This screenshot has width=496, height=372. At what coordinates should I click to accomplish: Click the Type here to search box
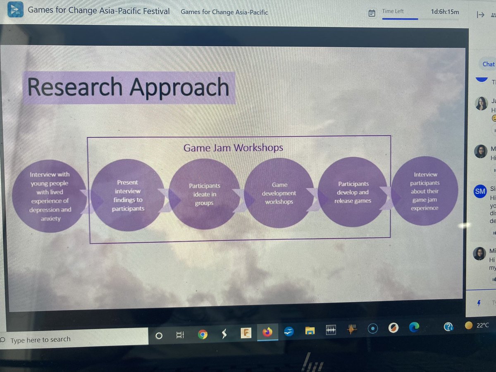[x=62, y=339]
